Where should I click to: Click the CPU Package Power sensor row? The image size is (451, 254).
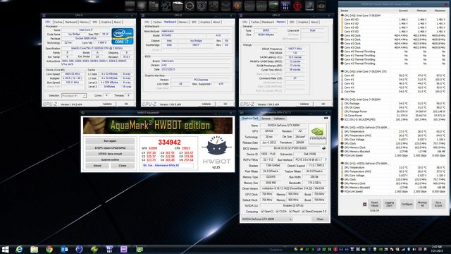(394, 111)
